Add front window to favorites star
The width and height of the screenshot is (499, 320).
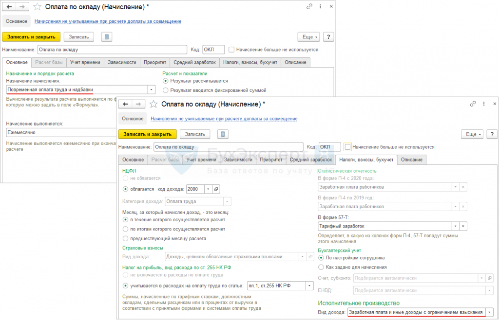[154, 104]
